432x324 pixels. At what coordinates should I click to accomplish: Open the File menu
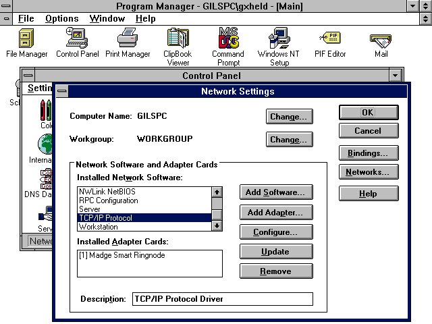[x=26, y=18]
